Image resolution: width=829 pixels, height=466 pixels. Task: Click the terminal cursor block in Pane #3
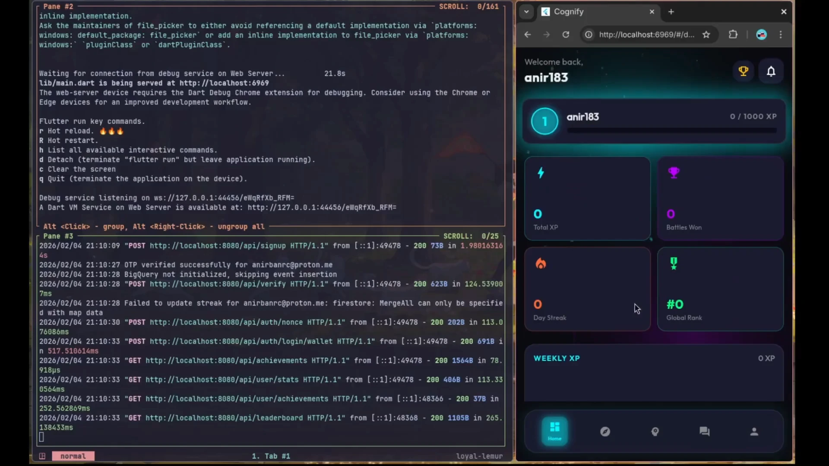(x=41, y=437)
